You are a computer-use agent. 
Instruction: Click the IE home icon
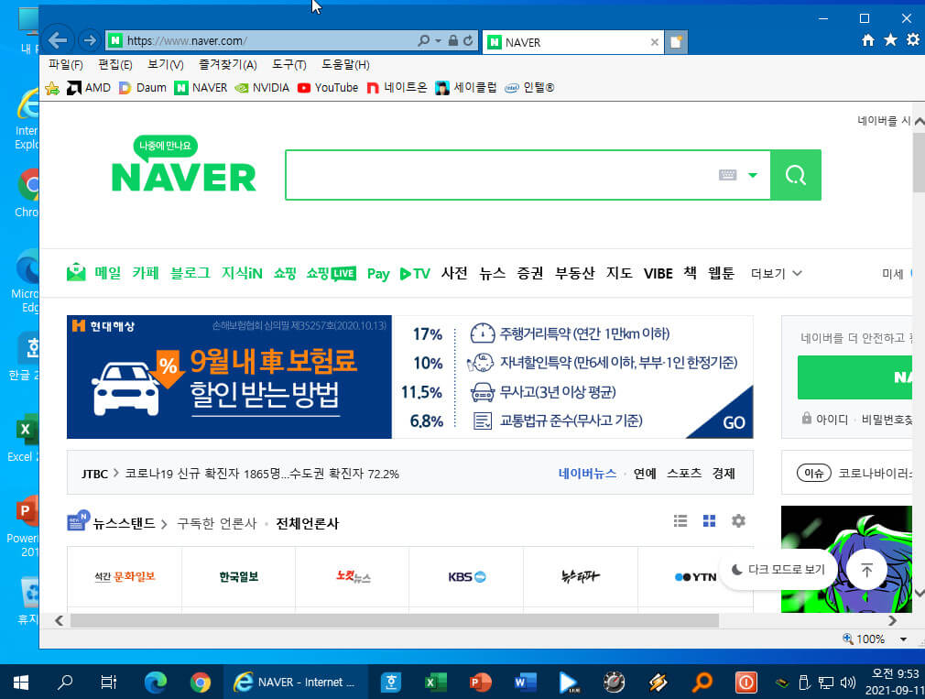pyautogui.click(x=868, y=40)
